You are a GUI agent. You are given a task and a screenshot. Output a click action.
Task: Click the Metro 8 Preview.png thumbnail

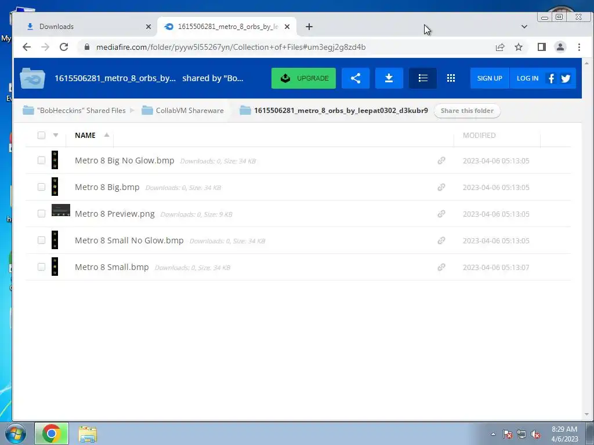click(x=60, y=210)
